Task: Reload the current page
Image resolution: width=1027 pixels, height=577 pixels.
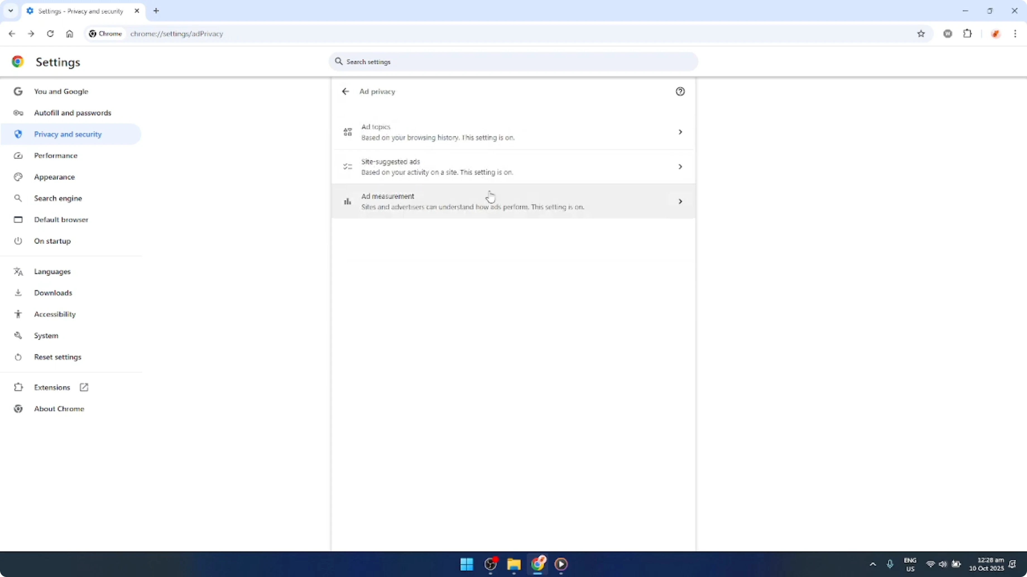Action: (x=50, y=34)
